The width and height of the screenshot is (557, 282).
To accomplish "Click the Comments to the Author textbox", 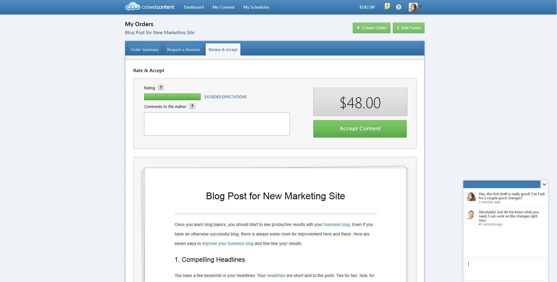I will (x=217, y=124).
